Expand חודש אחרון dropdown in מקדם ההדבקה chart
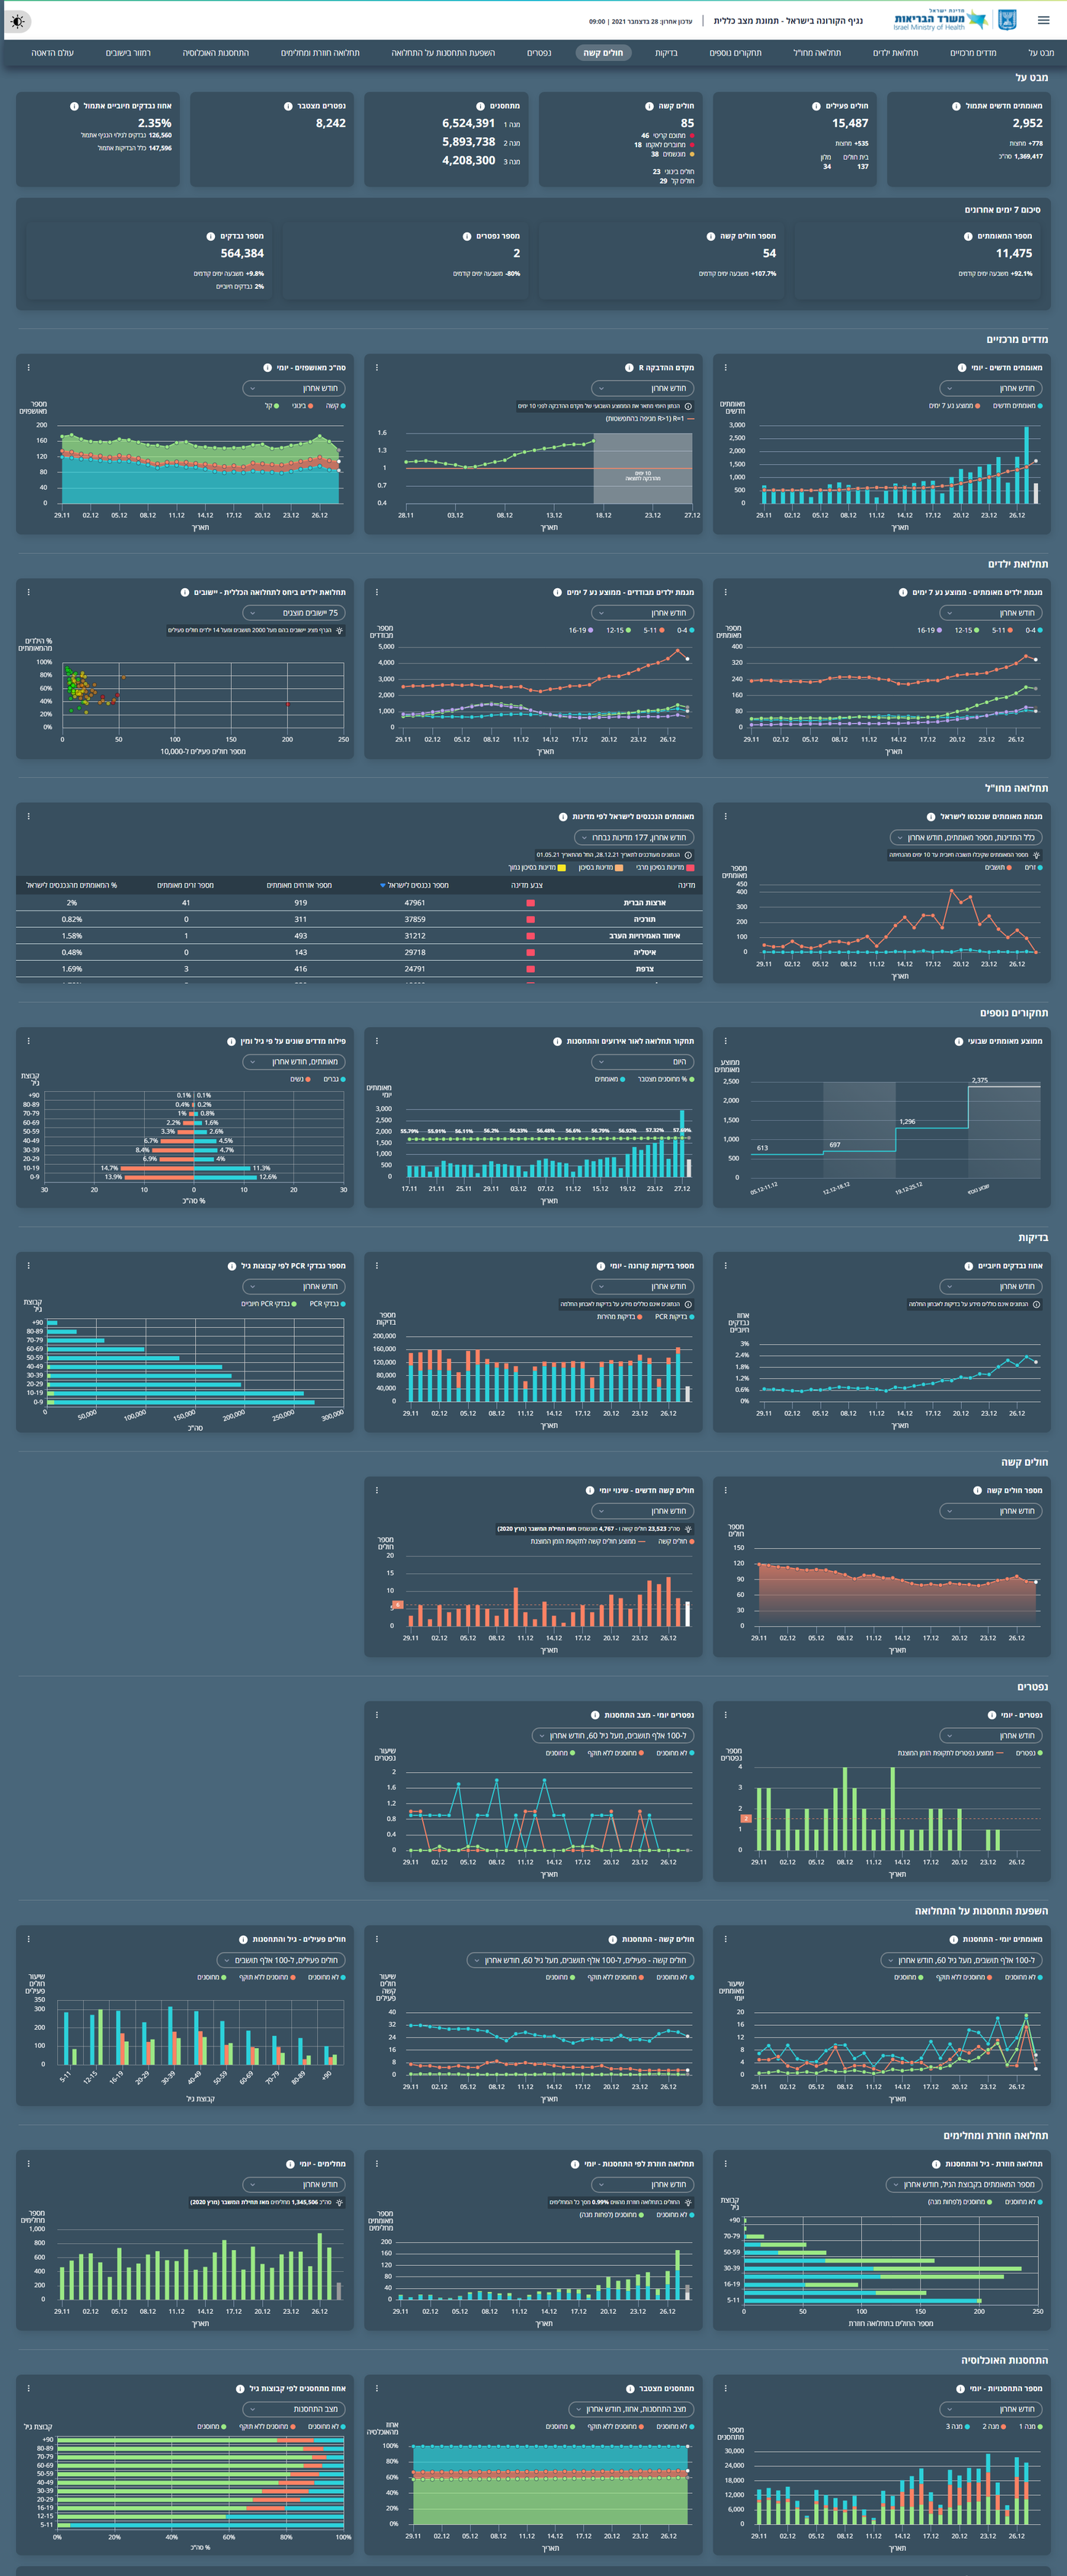The height and width of the screenshot is (2576, 1067). coord(642,388)
